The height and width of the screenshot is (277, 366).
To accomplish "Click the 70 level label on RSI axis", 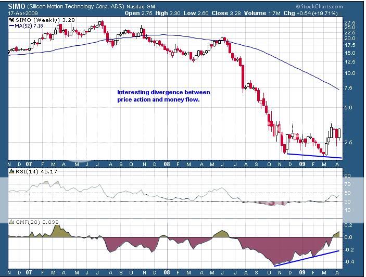I will click(348, 184).
